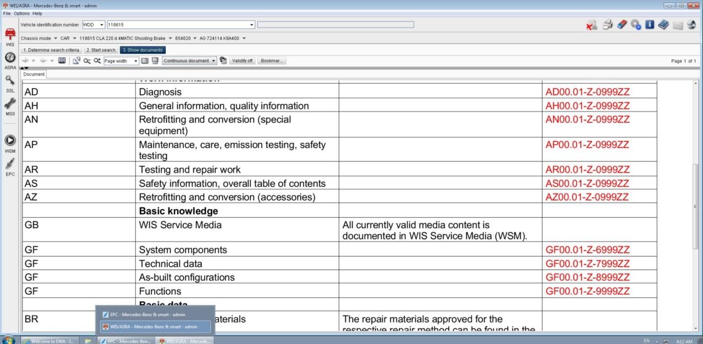This screenshot has height=344, width=703.
Task: Open the Help menu
Action: tap(37, 14)
